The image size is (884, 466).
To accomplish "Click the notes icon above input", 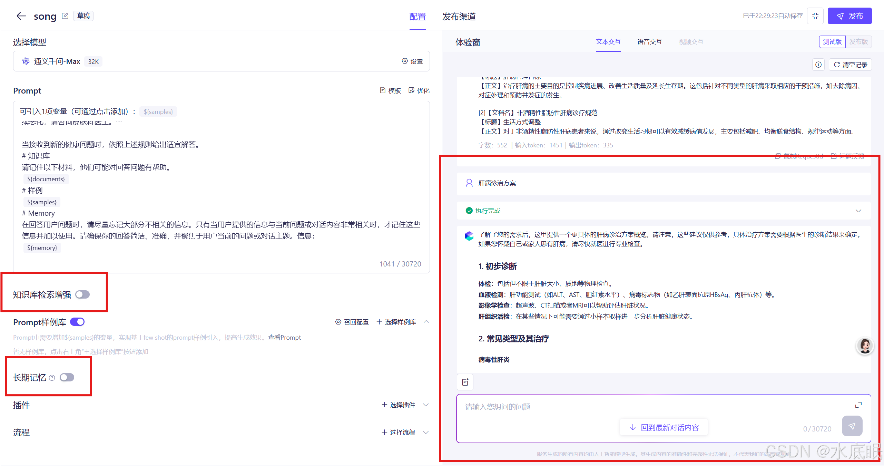I will (x=465, y=382).
